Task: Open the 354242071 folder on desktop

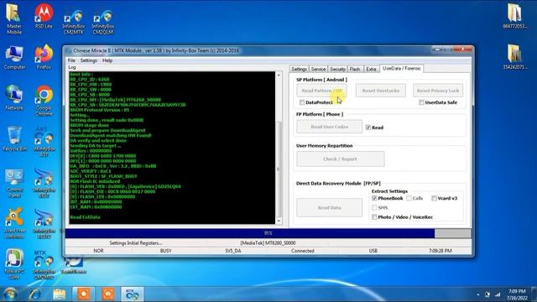Action: click(x=514, y=57)
